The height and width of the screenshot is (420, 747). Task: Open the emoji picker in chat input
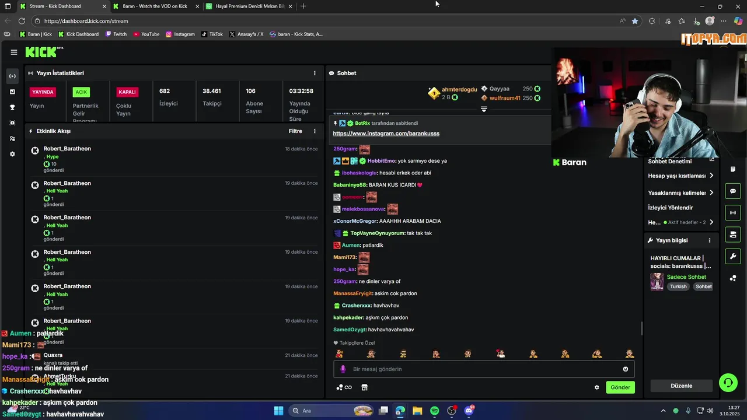pyautogui.click(x=626, y=369)
